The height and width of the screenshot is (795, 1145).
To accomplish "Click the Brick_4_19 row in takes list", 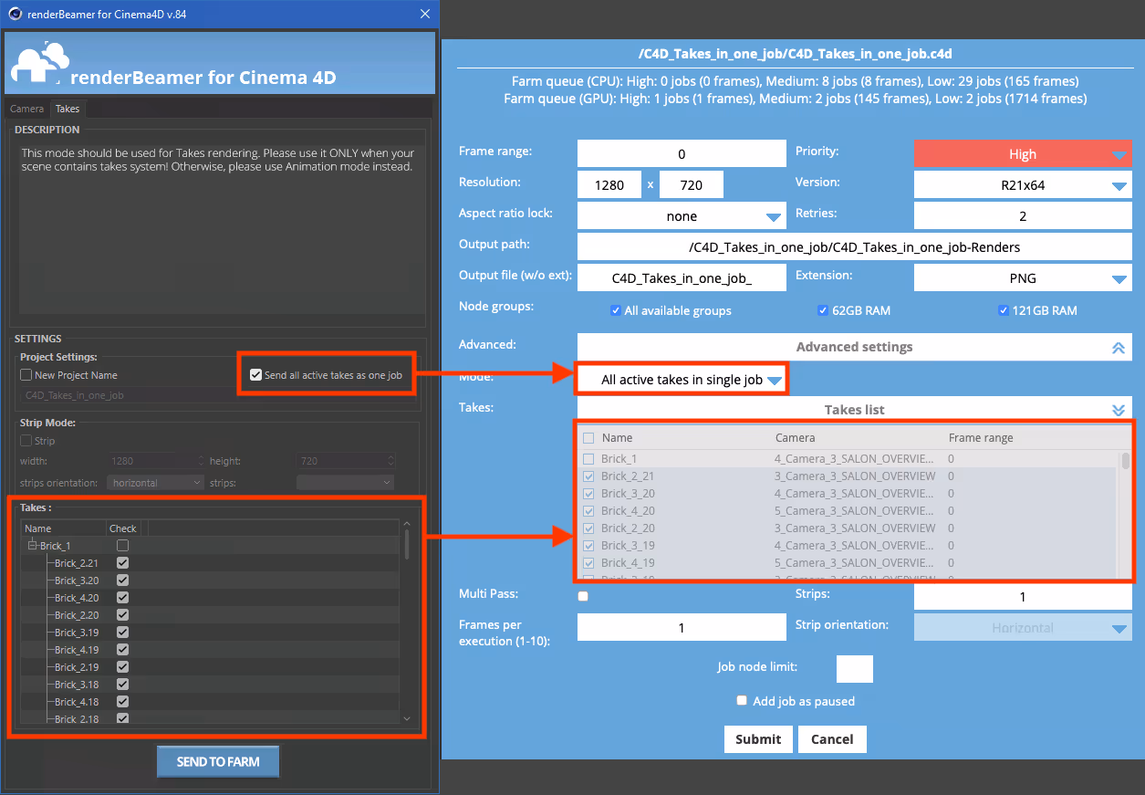I will click(x=848, y=563).
